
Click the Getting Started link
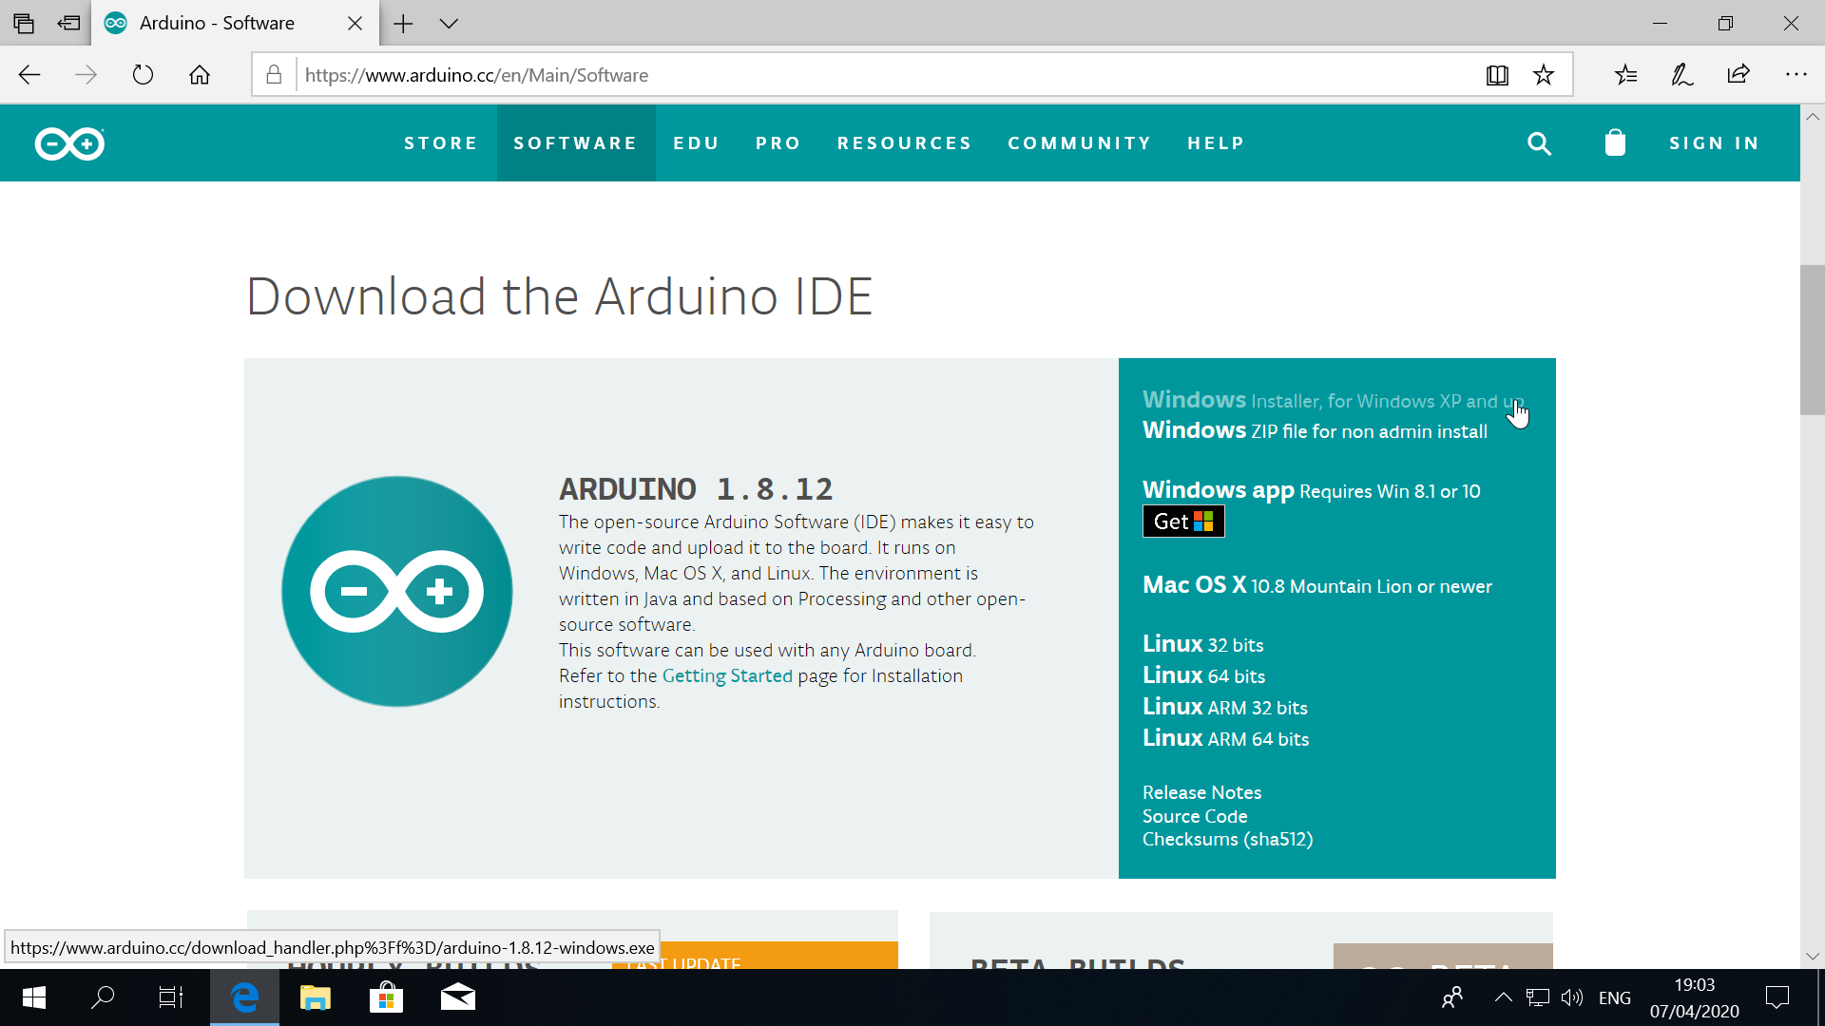(726, 675)
